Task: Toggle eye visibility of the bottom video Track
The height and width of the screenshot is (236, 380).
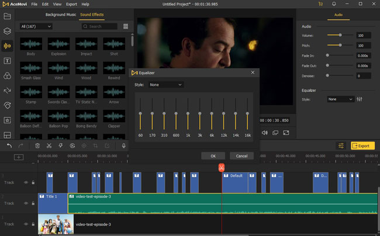Action: (x=26, y=224)
